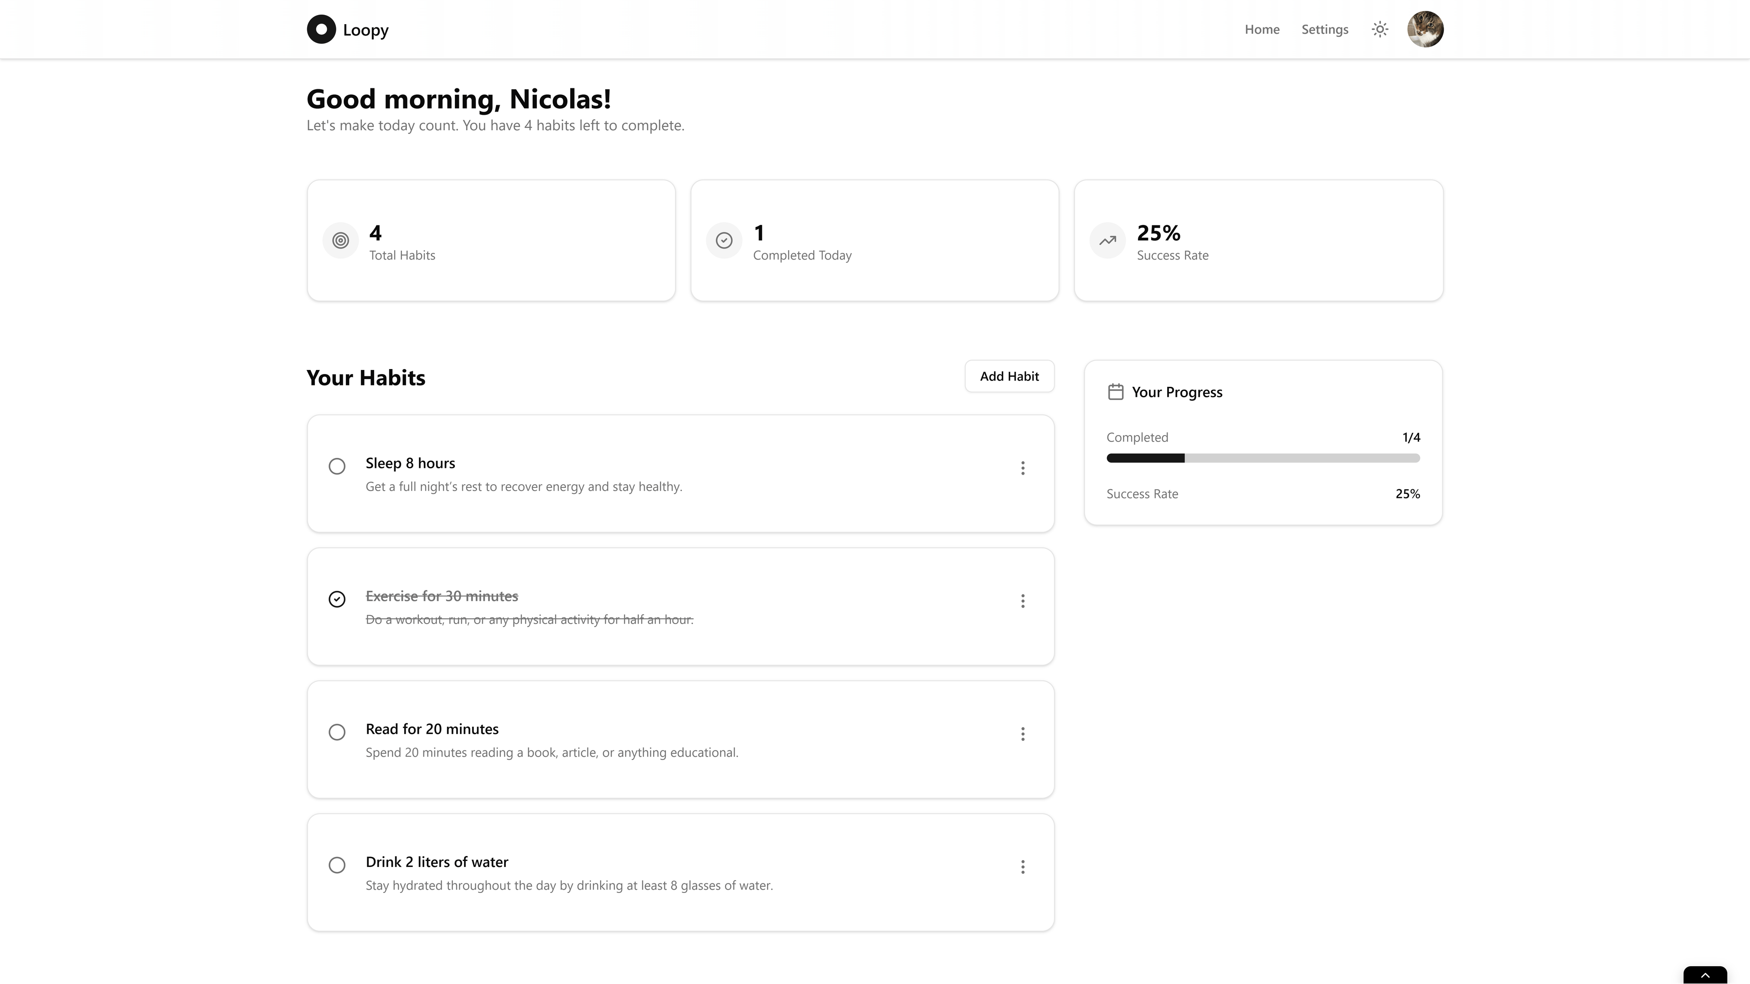Viewport: 1750px width, 984px height.
Task: Click the trending-up icon on Success Rate card
Action: [1107, 241]
